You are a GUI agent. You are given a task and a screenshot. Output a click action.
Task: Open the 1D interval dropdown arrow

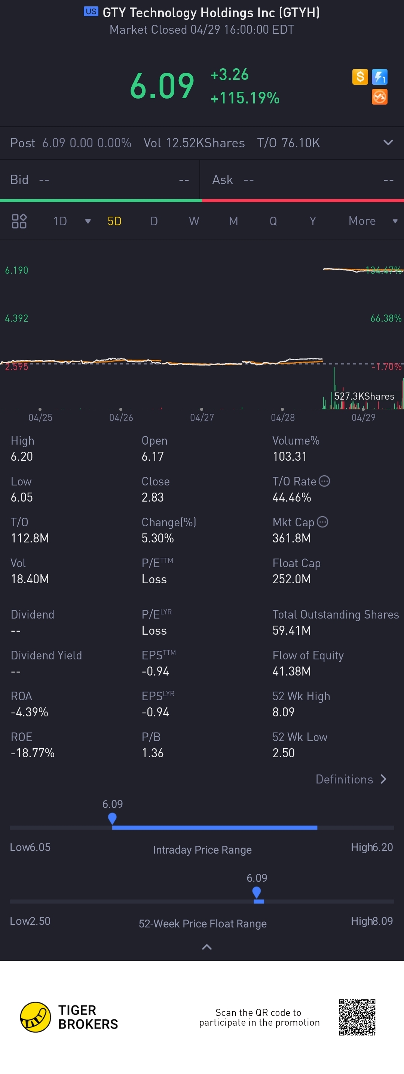88,222
